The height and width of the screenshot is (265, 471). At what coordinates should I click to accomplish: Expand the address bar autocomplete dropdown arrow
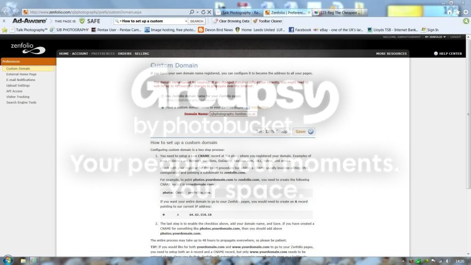click(197, 12)
